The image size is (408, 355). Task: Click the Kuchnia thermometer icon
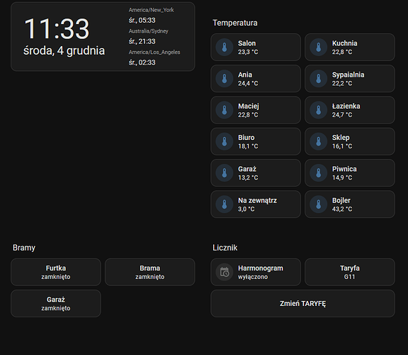(x=318, y=47)
